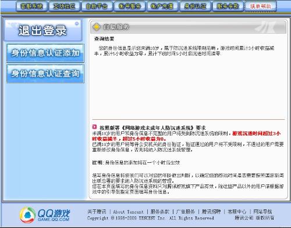Open the 网站导航 footer link
The width and height of the screenshot is (291, 228).
[x=262, y=212]
